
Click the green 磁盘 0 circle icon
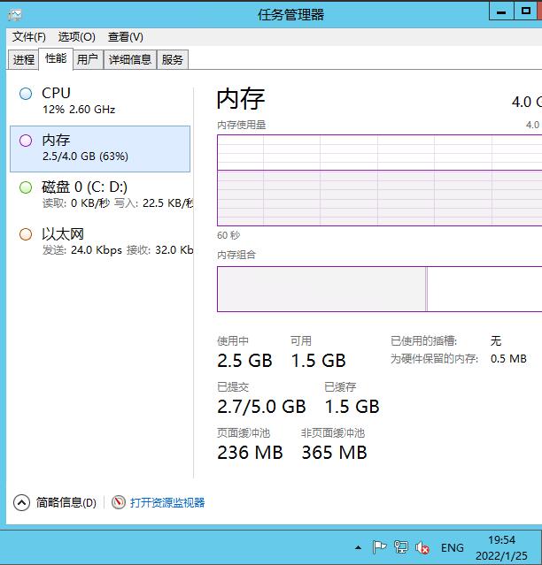coord(25,187)
